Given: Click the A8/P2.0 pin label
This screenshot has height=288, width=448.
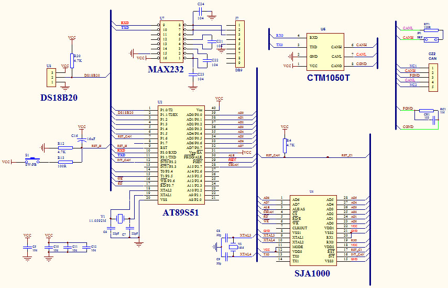Looking at the screenshot, I should click(195, 200).
